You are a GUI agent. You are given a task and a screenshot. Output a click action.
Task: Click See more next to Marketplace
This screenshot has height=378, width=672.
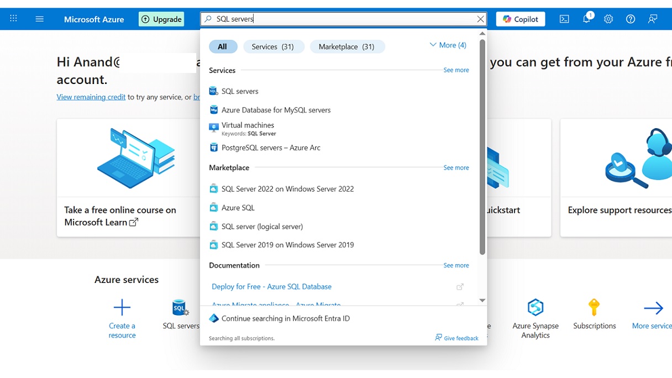click(x=456, y=167)
